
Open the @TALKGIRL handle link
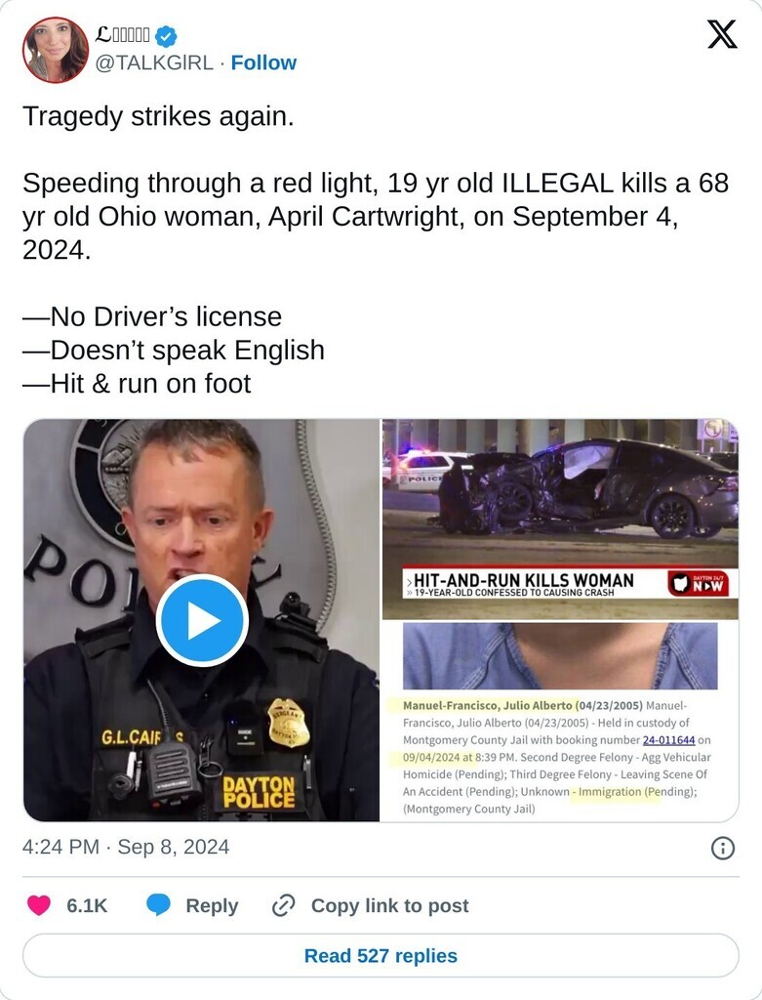153,62
